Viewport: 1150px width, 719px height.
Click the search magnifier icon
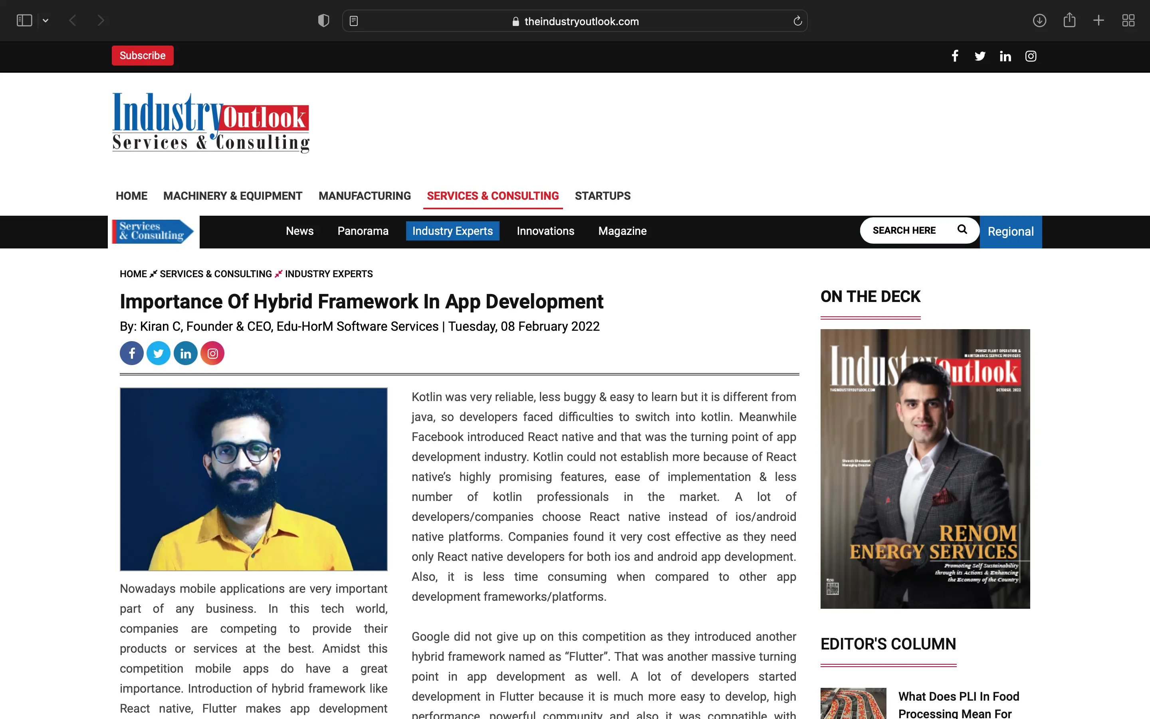962,230
